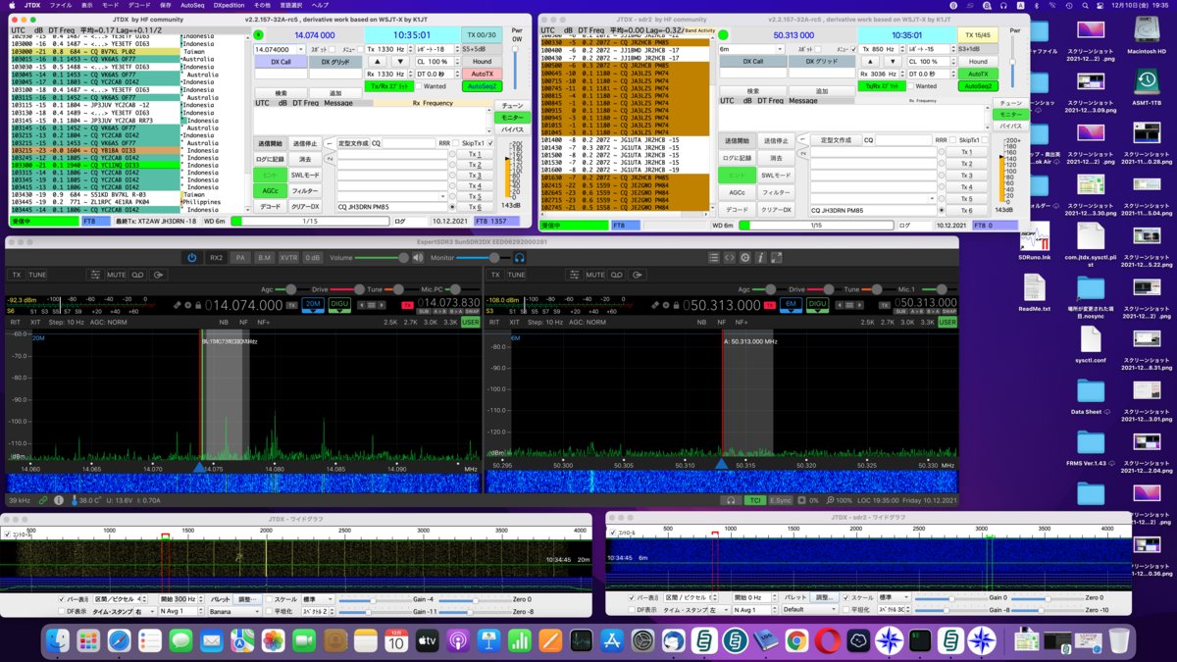Click the right receiver tape recorder icon
1177x662 pixels.
(x=617, y=275)
